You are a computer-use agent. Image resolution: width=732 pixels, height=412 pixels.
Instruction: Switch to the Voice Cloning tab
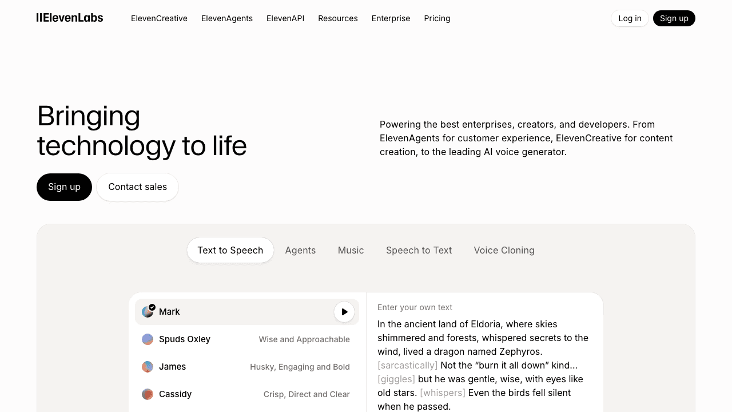click(x=504, y=250)
